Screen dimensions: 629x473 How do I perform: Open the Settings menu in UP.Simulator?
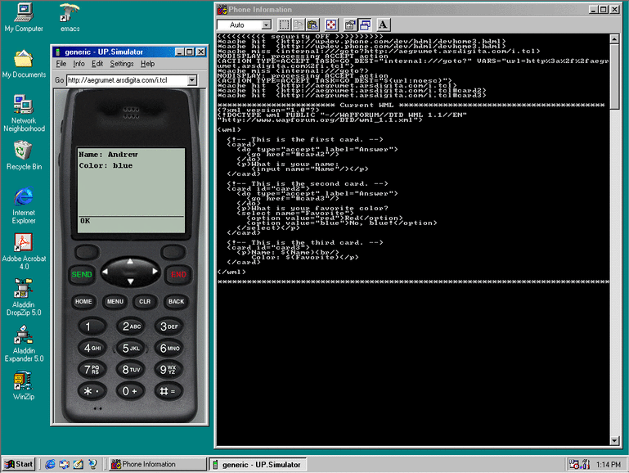pyautogui.click(x=122, y=64)
